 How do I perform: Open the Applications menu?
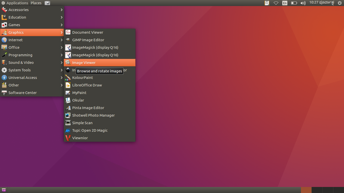(15, 3)
